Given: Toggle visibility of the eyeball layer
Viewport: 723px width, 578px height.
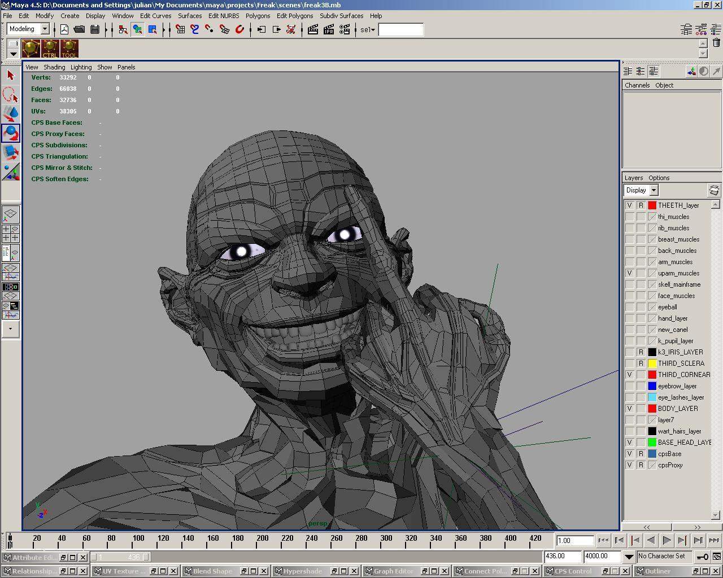Looking at the screenshot, I should [x=629, y=307].
